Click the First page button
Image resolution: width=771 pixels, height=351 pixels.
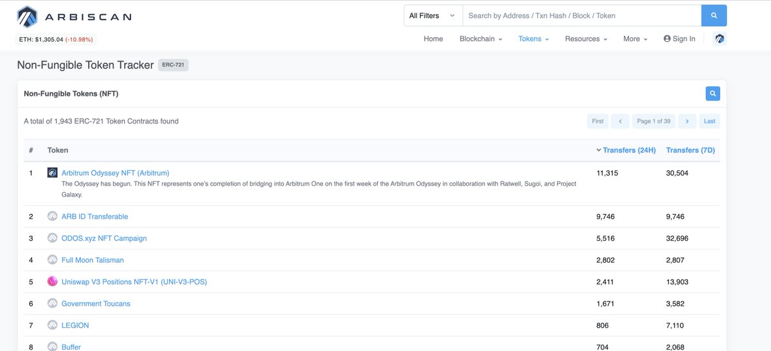click(x=598, y=121)
